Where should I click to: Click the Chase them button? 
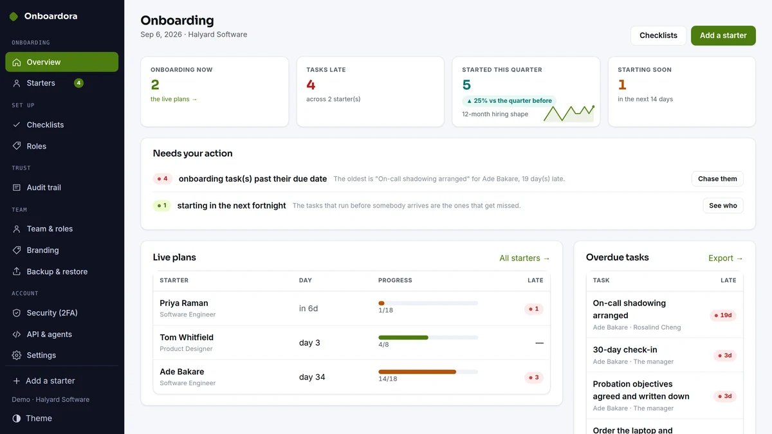point(717,179)
